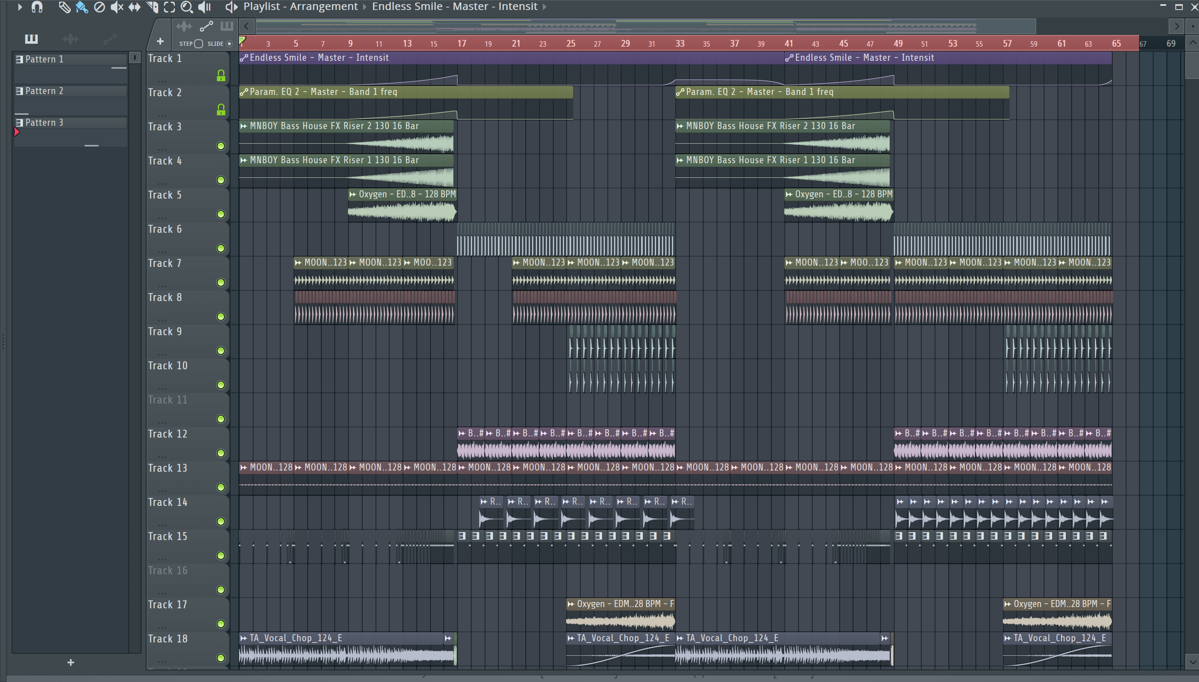Show automation clips tab in the picker panel

(x=109, y=39)
